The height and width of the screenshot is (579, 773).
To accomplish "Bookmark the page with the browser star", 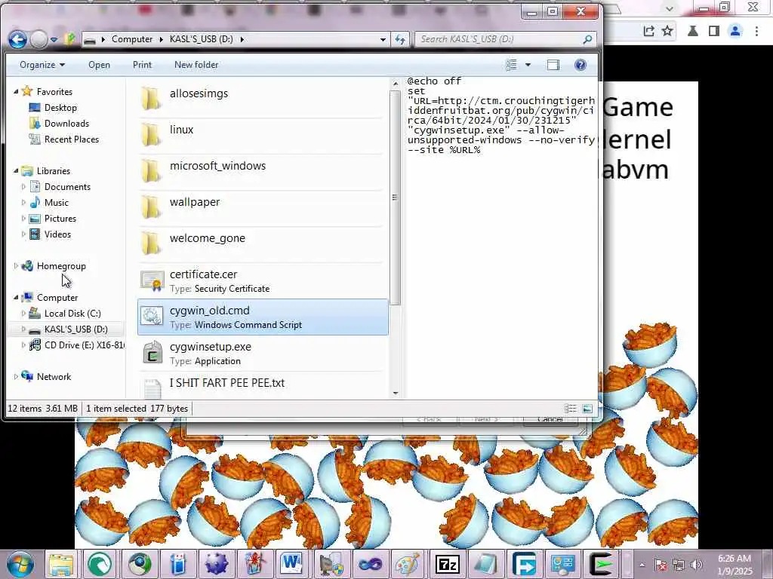I will 667,31.
